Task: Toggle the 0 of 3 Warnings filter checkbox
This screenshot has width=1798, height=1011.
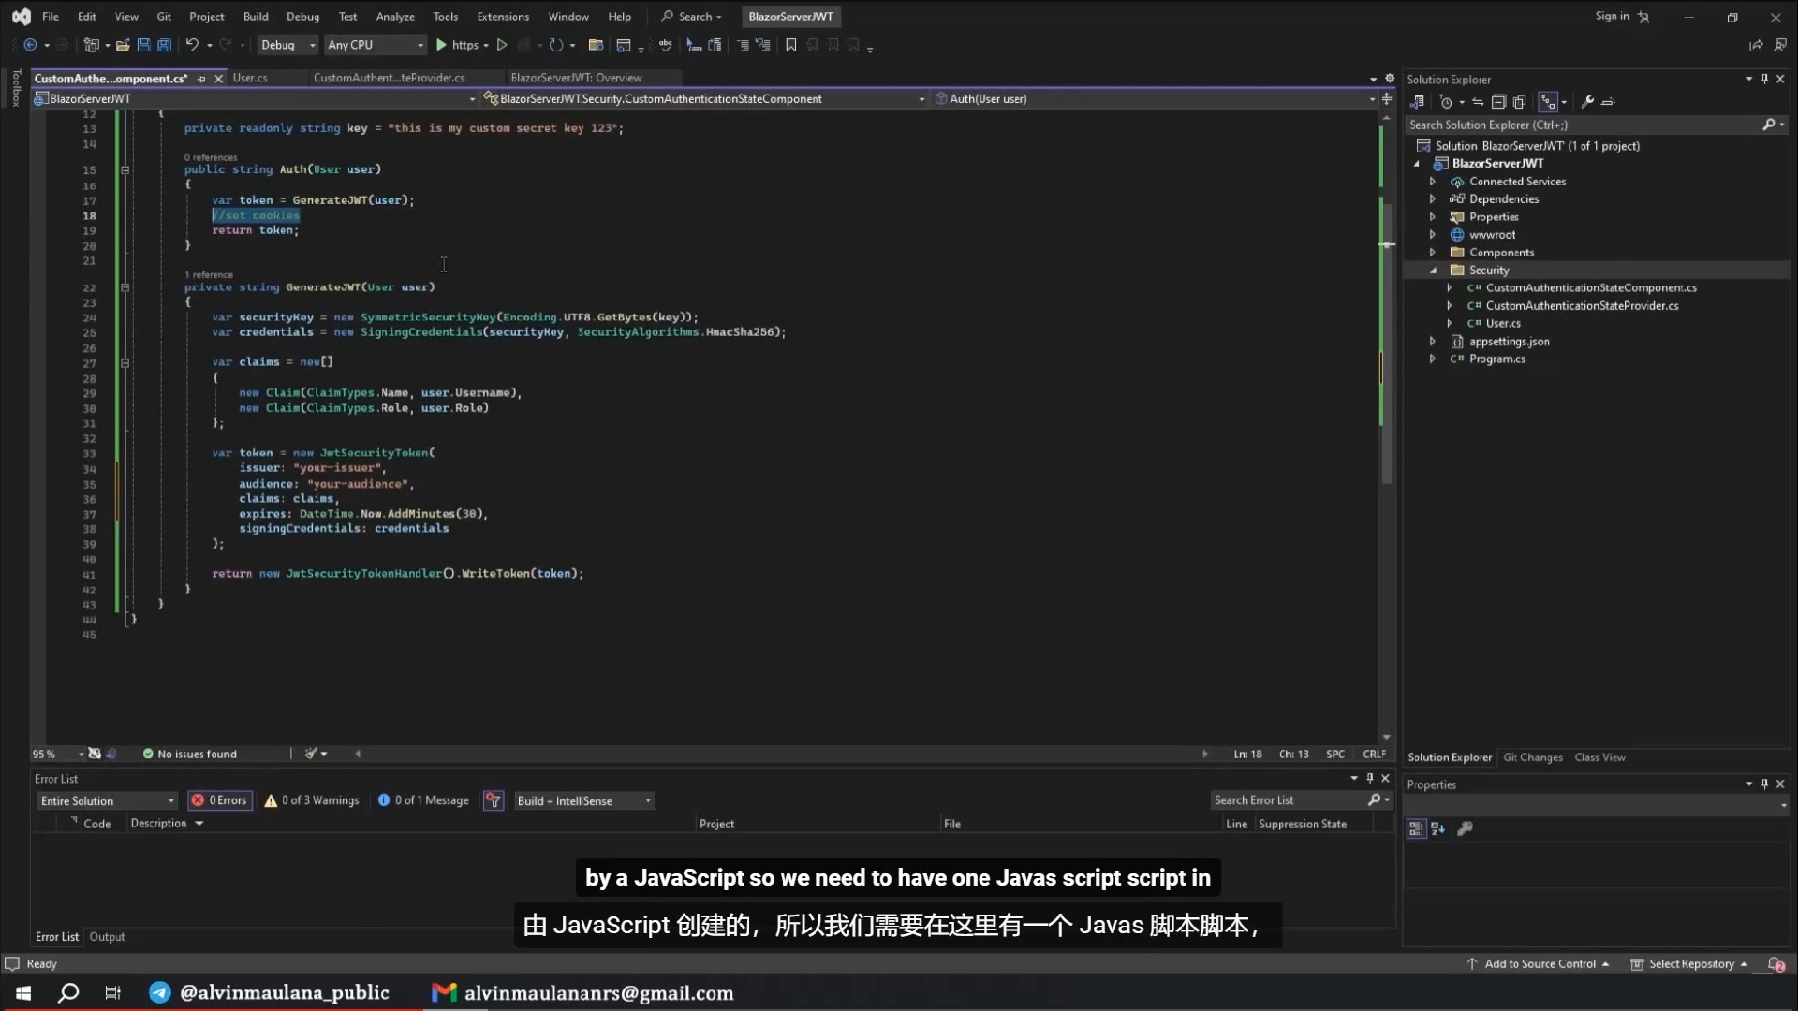Action: point(311,800)
